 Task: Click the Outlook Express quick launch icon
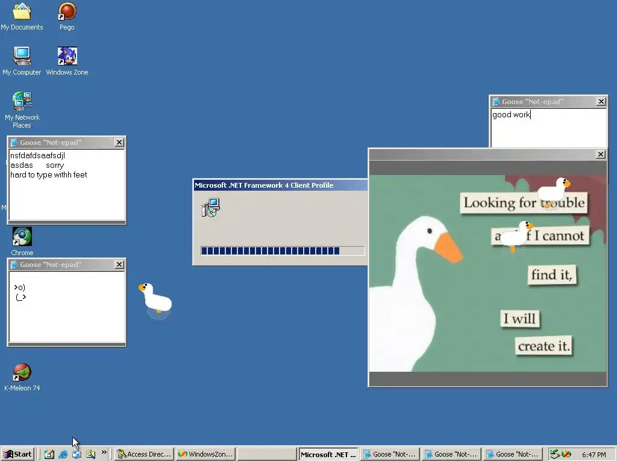pyautogui.click(x=77, y=454)
